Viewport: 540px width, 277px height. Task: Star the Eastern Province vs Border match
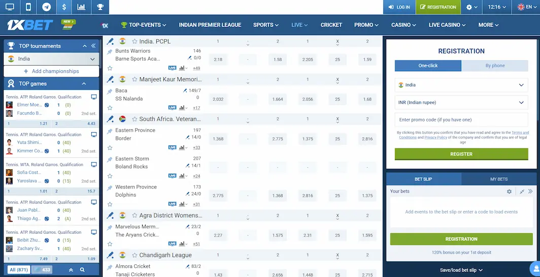pyautogui.click(x=110, y=147)
